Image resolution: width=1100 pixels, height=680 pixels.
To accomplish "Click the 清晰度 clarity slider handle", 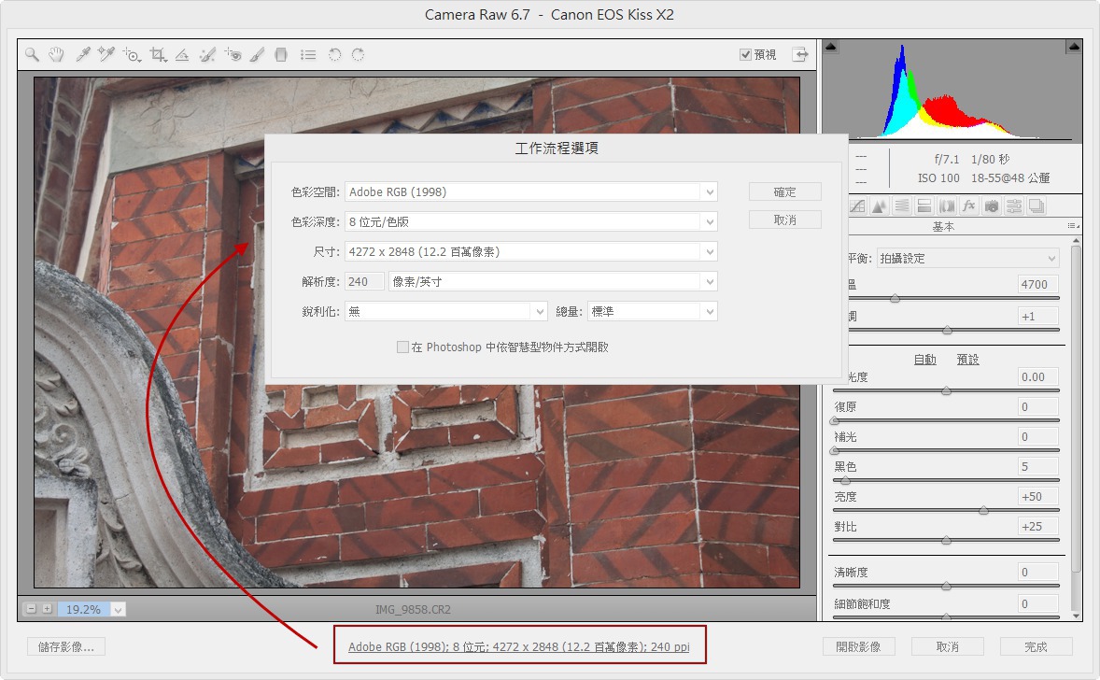I will [x=946, y=586].
